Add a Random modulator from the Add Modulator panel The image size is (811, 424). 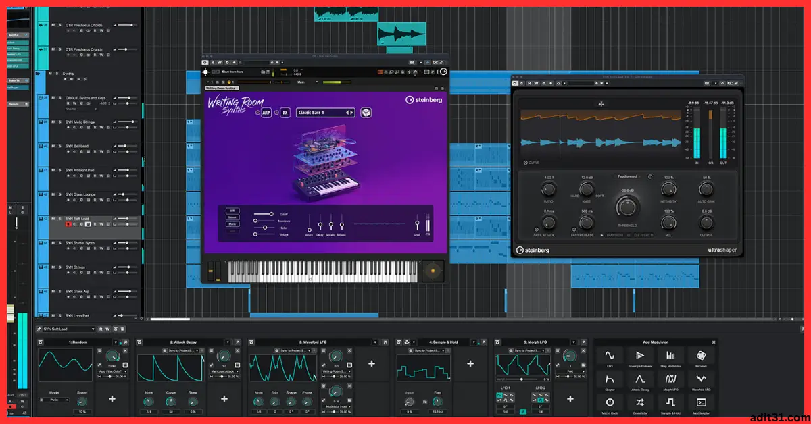pyautogui.click(x=701, y=357)
